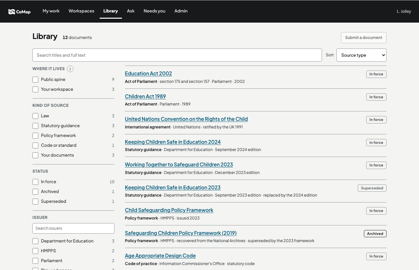Tick the Parliament issuer checkbox
The width and height of the screenshot is (419, 270).
[x=35, y=261]
